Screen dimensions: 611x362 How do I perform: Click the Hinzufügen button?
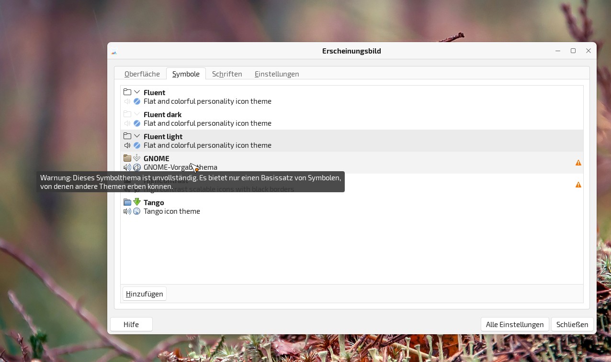[x=145, y=294]
